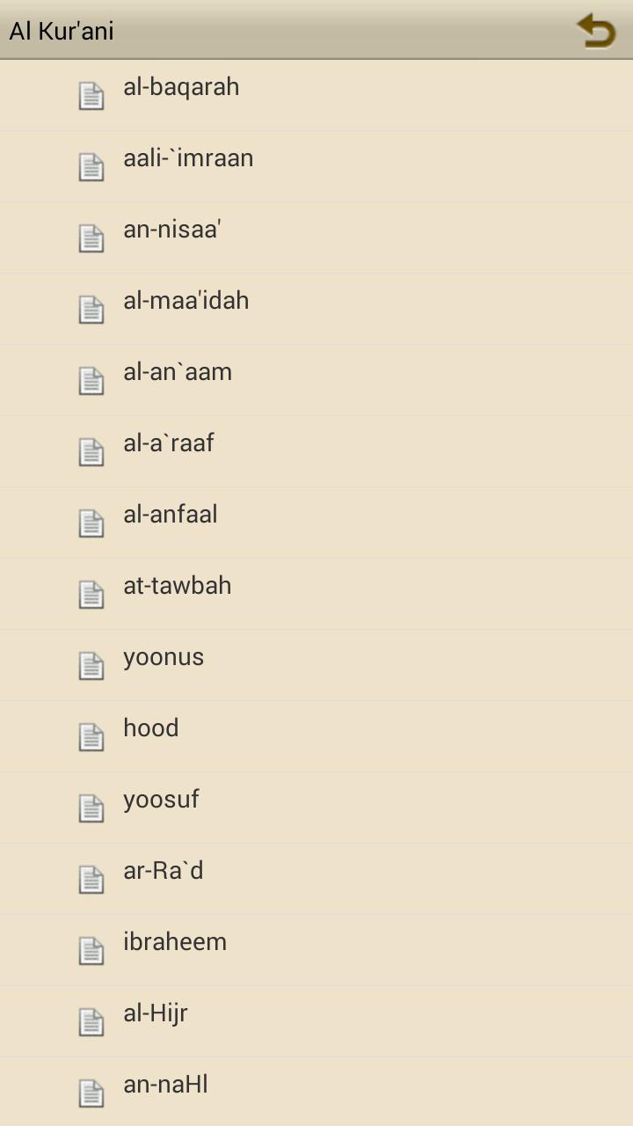
Task: Select the al-anfaal entry
Action: 171,515
